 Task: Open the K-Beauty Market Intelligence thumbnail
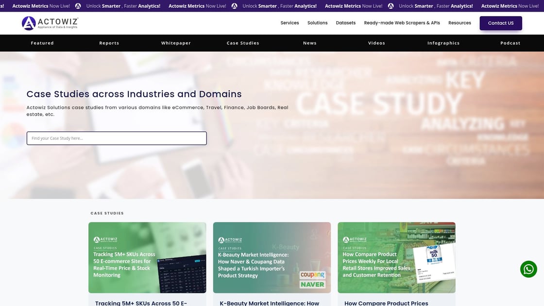tap(272, 257)
